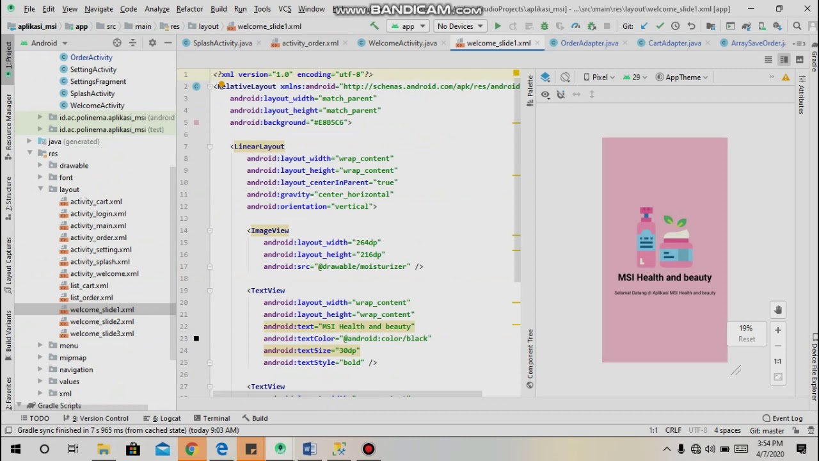Screen dimensions: 819x461
Task: Open Chrome from the Windows taskbar
Action: (191, 449)
